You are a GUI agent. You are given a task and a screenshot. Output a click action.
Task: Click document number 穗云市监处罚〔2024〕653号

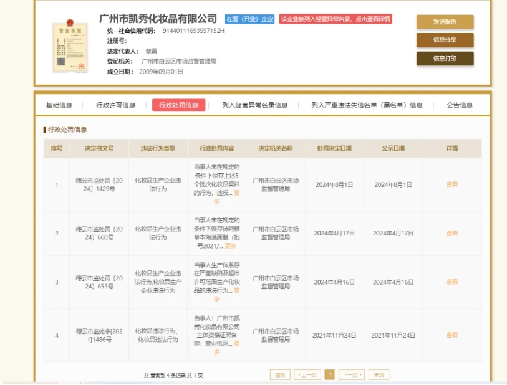tap(99, 282)
